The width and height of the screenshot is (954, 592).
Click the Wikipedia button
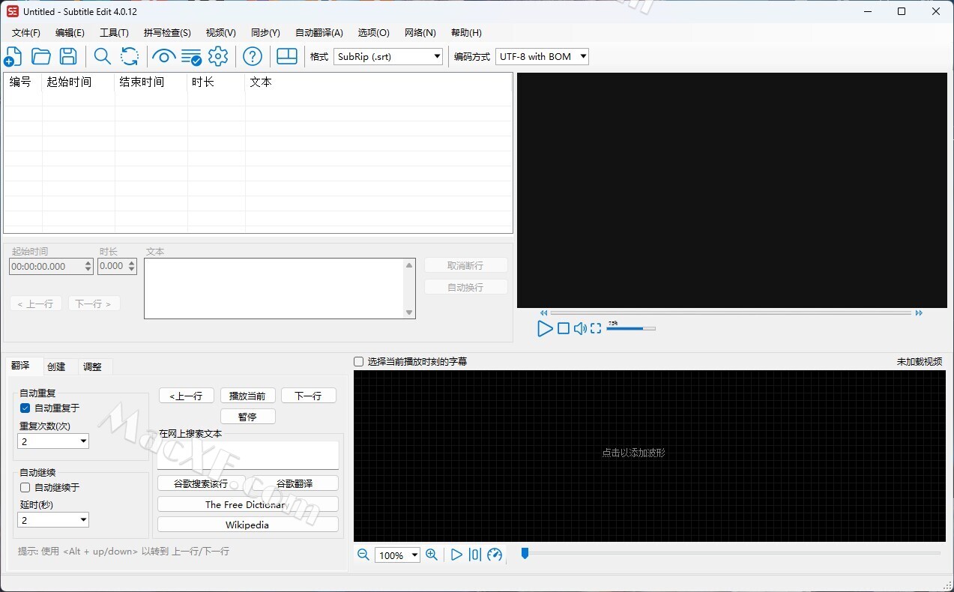pyautogui.click(x=247, y=525)
